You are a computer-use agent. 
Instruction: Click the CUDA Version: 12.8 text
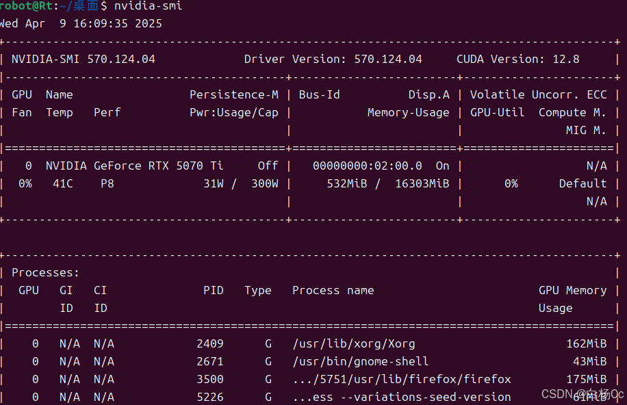518,59
